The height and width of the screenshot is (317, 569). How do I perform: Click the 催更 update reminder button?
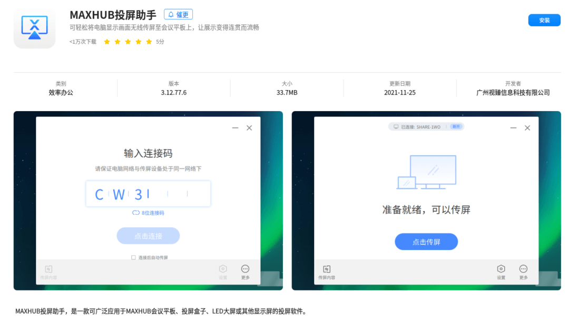click(178, 15)
